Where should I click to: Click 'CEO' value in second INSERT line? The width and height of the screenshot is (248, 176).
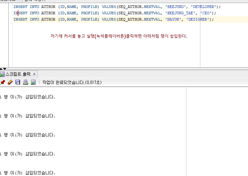[206, 13]
